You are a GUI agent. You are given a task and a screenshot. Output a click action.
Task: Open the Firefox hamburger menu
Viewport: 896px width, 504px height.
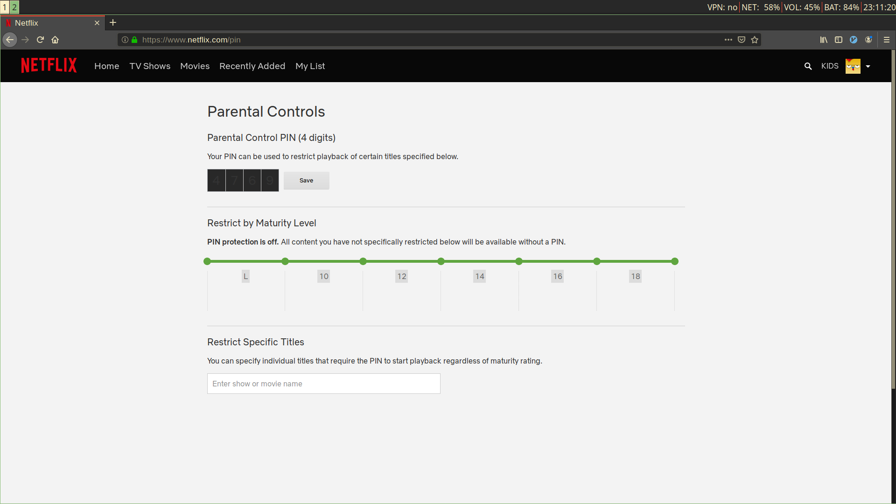[887, 40]
